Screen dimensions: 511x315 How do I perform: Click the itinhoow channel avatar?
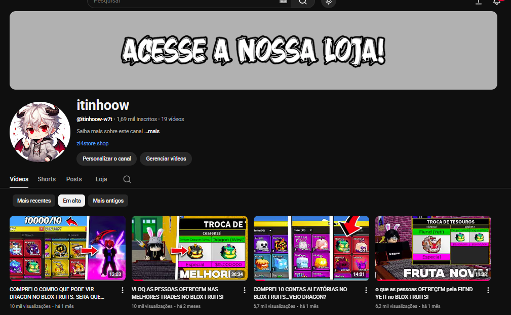pos(40,132)
